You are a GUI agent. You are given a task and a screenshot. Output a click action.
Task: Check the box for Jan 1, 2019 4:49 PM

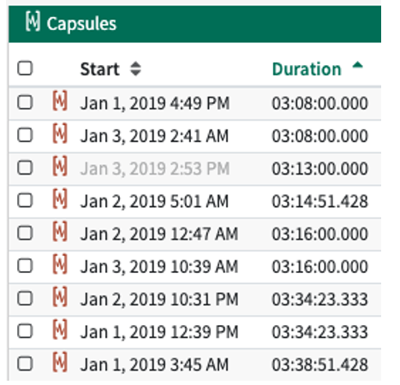coord(25,103)
